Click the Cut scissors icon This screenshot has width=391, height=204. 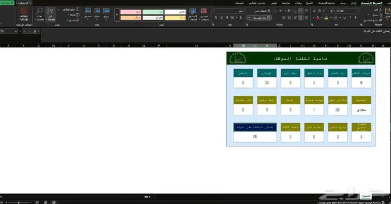click(380, 9)
